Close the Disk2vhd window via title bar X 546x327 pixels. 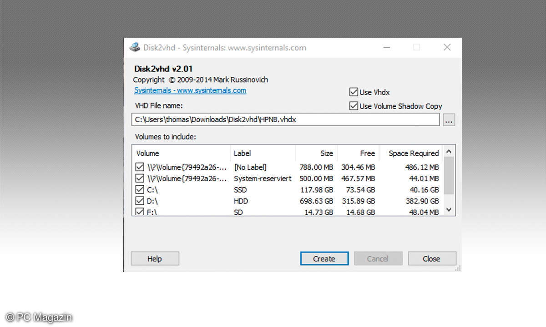click(x=447, y=47)
